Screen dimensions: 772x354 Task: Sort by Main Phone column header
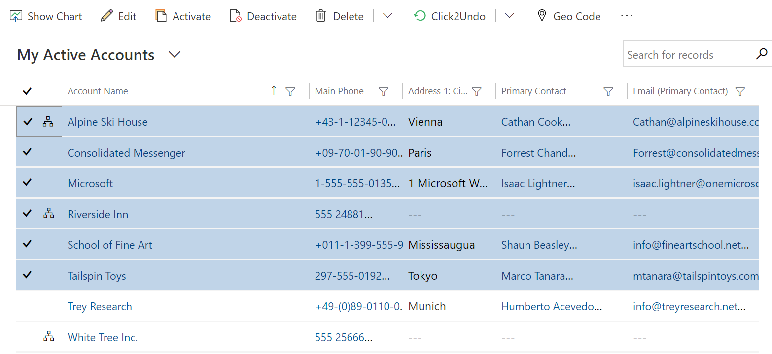[339, 91]
